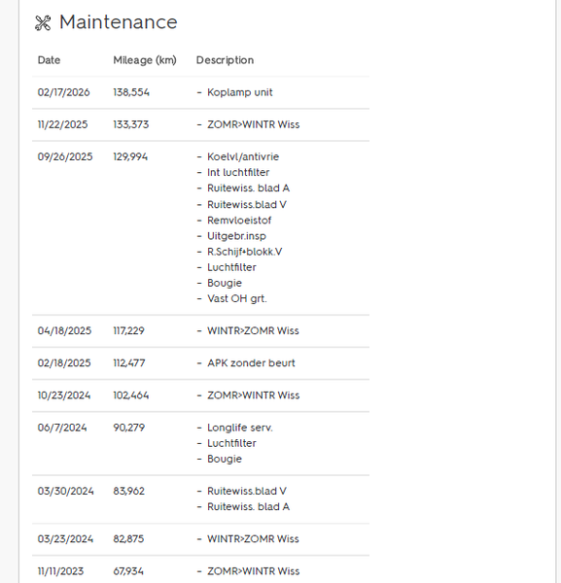The image size is (561, 583).
Task: Select the Koelvl/antivrie maintenance item
Action: [x=243, y=156]
